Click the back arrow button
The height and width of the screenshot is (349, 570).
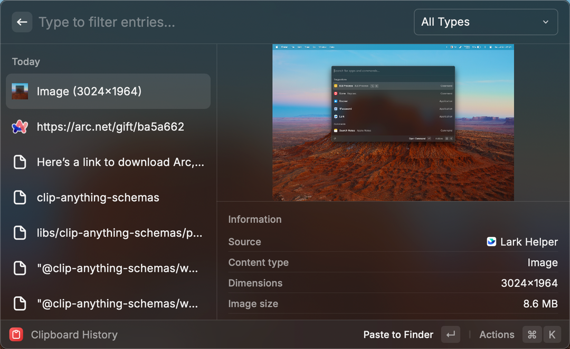22,22
